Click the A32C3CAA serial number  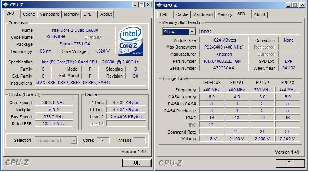(224, 68)
